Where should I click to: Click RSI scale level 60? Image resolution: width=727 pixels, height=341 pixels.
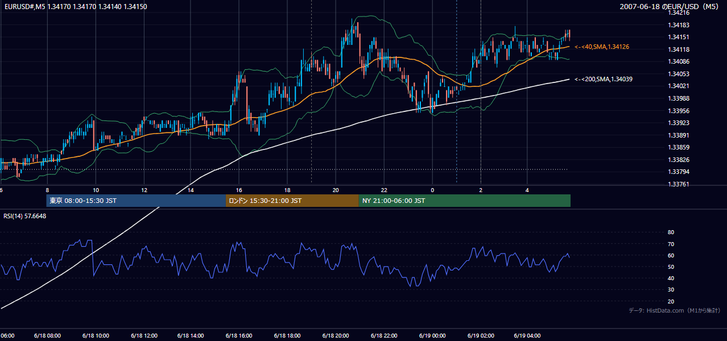pyautogui.click(x=671, y=255)
